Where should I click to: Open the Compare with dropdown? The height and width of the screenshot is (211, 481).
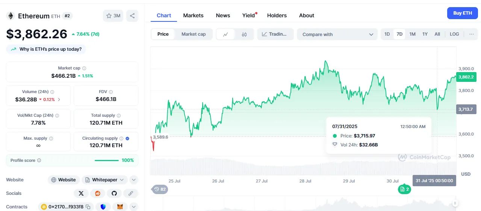pyautogui.click(x=337, y=34)
